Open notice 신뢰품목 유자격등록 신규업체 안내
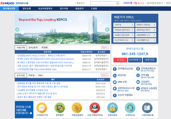The height and width of the screenshot is (119, 171). coord(32,90)
